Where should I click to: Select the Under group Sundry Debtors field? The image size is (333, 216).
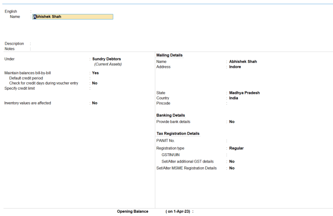[106, 59]
